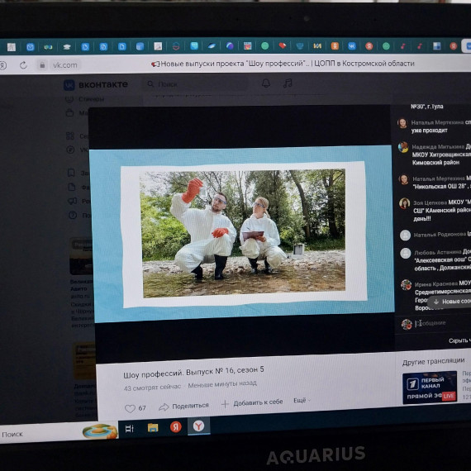Image resolution: width=471 pixels, height=471 pixels.
Task: Click the Стикеры smiley icon in sidebar
Action: pyautogui.click(x=69, y=99)
